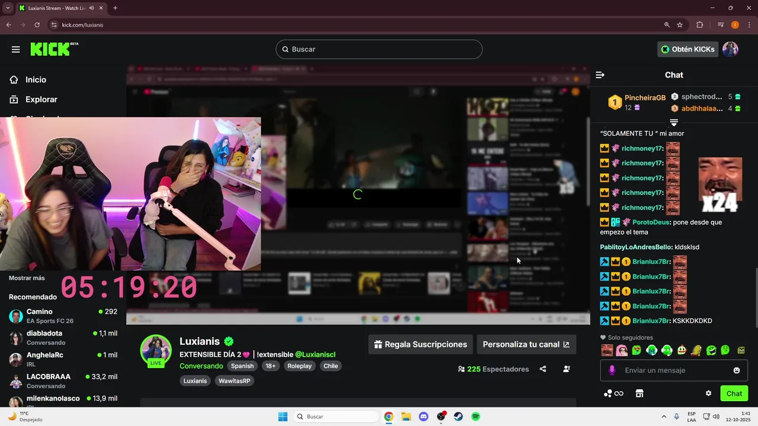Expand the gift leaderboard handle
The image size is (758, 426).
pyautogui.click(x=673, y=122)
